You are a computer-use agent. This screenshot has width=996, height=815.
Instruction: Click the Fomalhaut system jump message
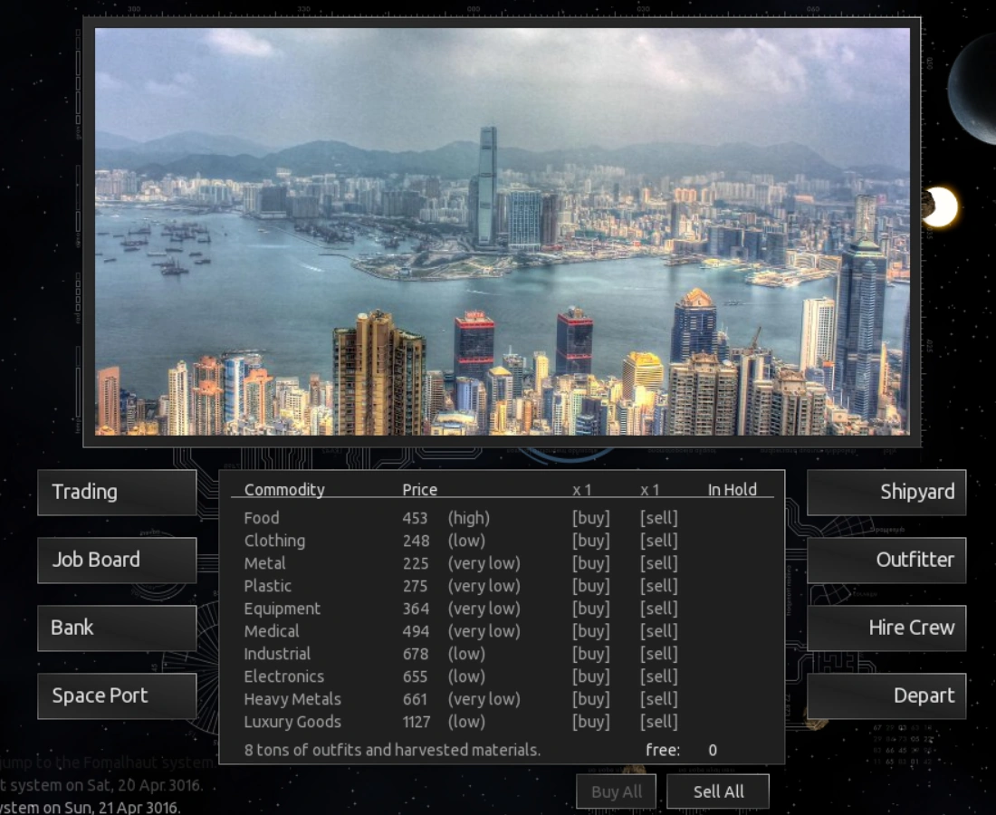108,762
